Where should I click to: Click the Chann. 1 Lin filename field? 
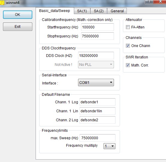coord(98,111)
